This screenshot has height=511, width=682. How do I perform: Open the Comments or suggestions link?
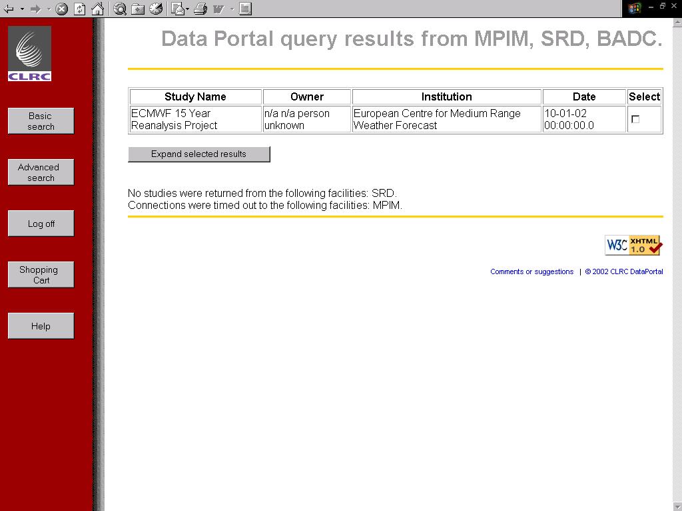(x=531, y=271)
